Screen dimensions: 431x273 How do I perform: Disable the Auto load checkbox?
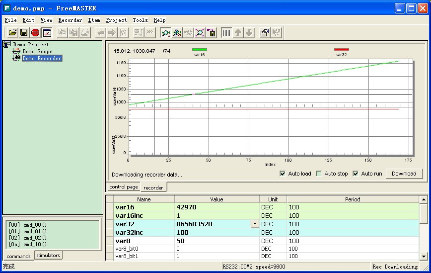pyautogui.click(x=283, y=174)
